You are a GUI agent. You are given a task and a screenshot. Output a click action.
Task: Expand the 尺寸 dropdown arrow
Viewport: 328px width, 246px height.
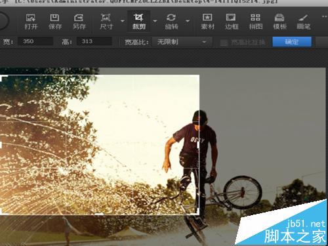(x=123, y=21)
